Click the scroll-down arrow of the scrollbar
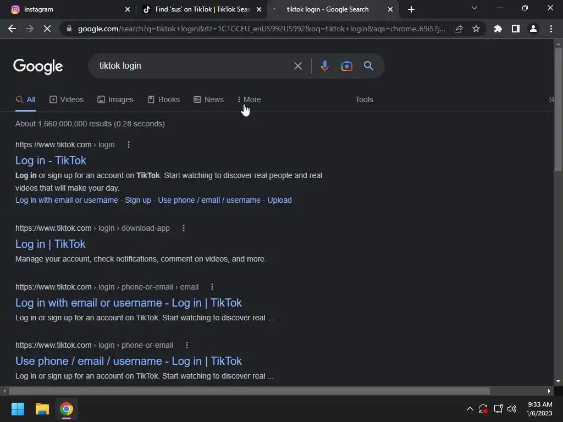 pos(558,381)
